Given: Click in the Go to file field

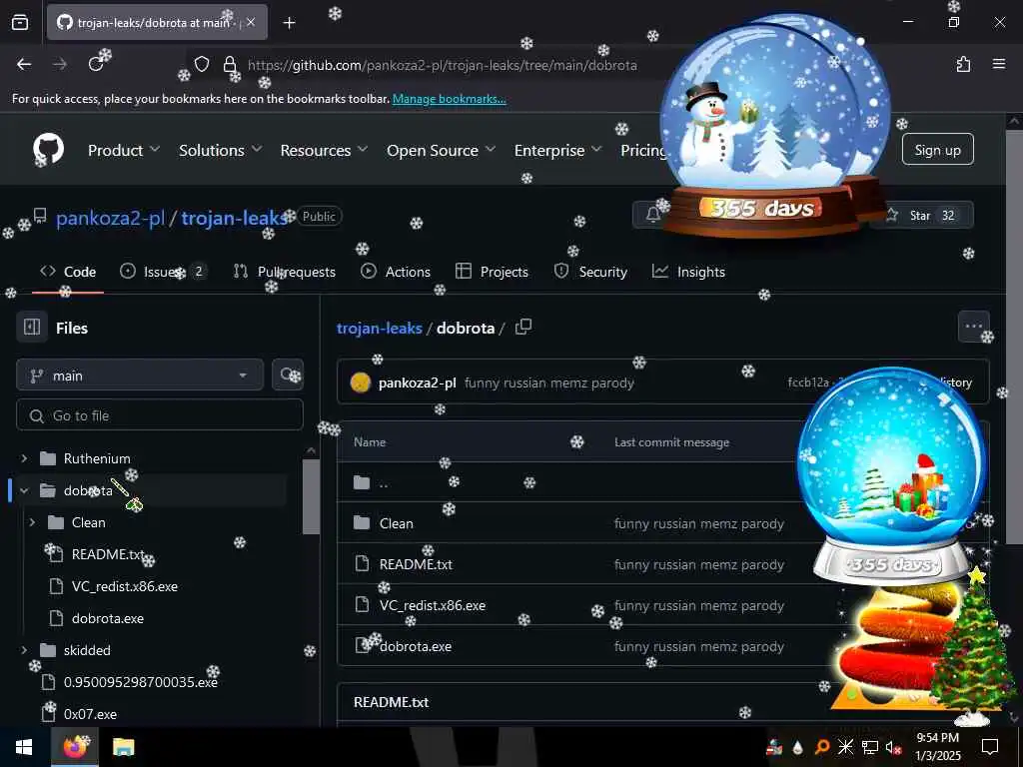Looking at the screenshot, I should coord(160,414).
